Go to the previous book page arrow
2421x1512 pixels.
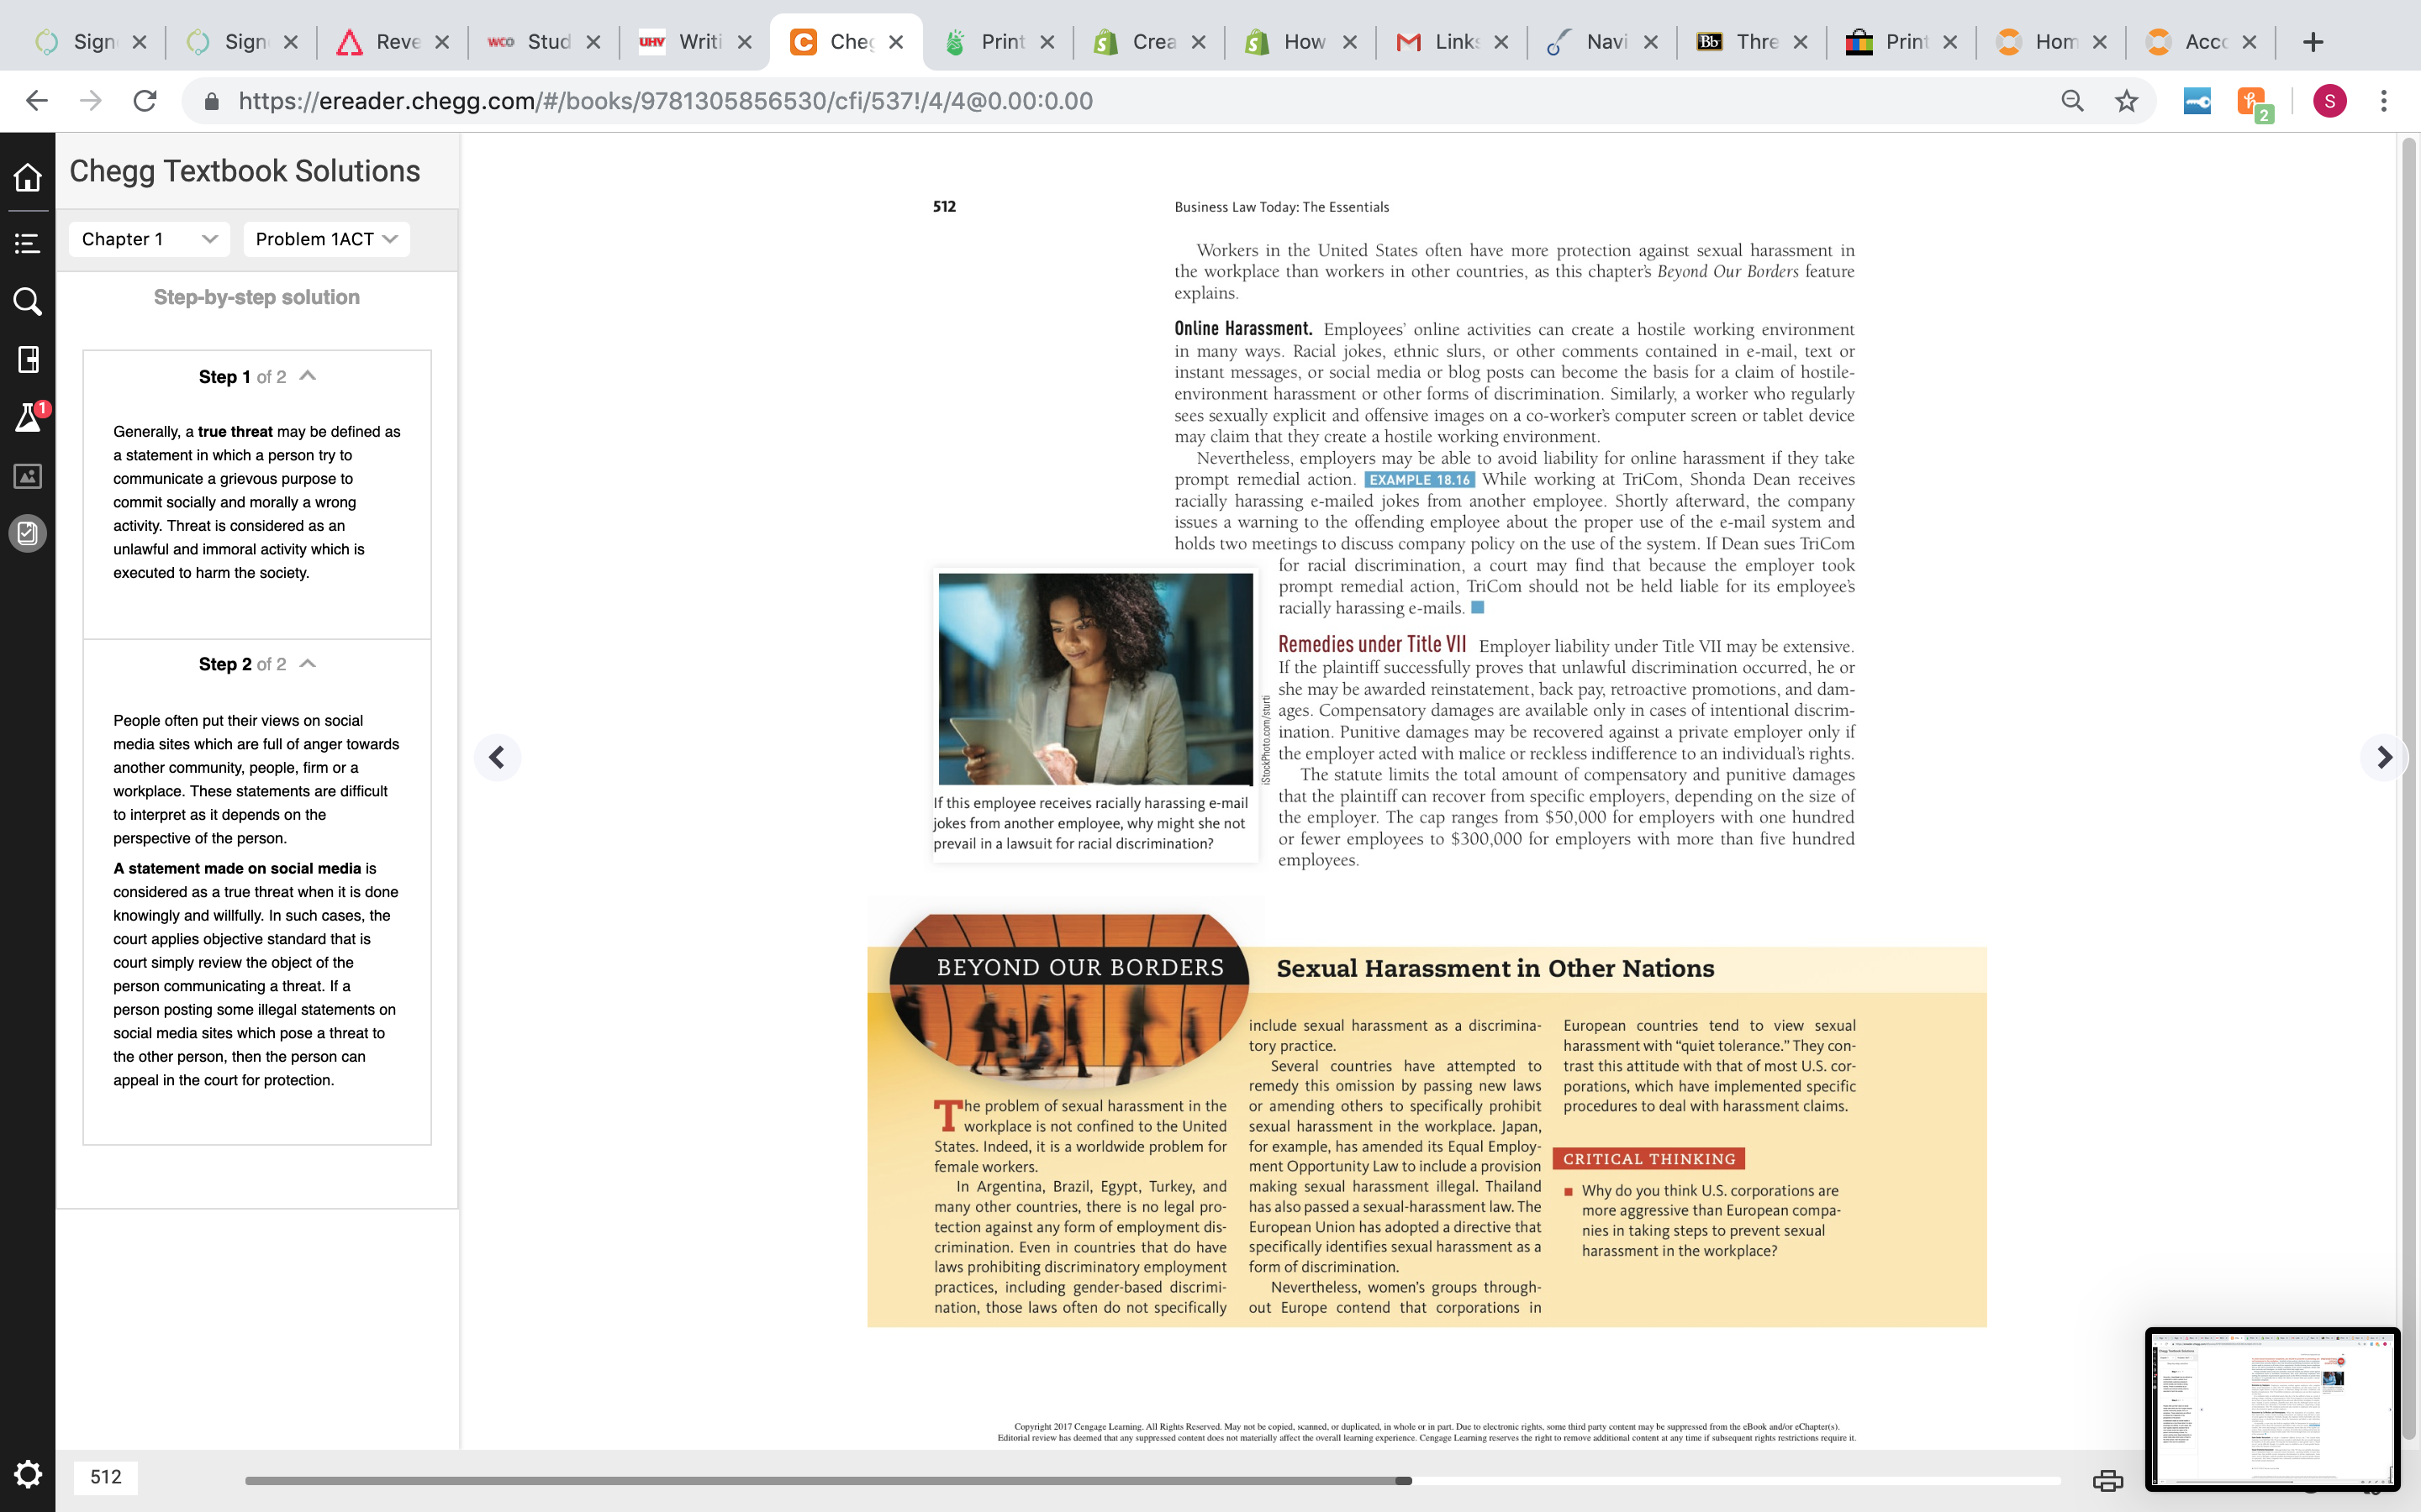497,757
